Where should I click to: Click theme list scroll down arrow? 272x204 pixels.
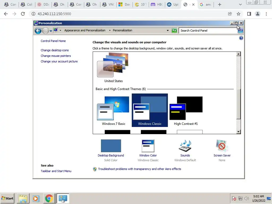[x=238, y=132]
